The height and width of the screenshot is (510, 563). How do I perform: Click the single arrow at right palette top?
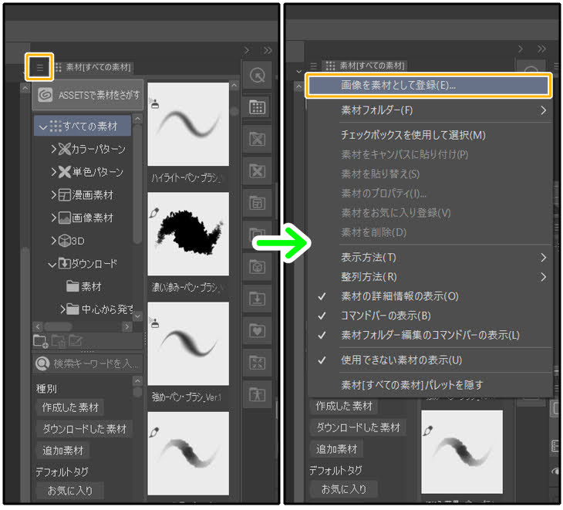pos(521,49)
